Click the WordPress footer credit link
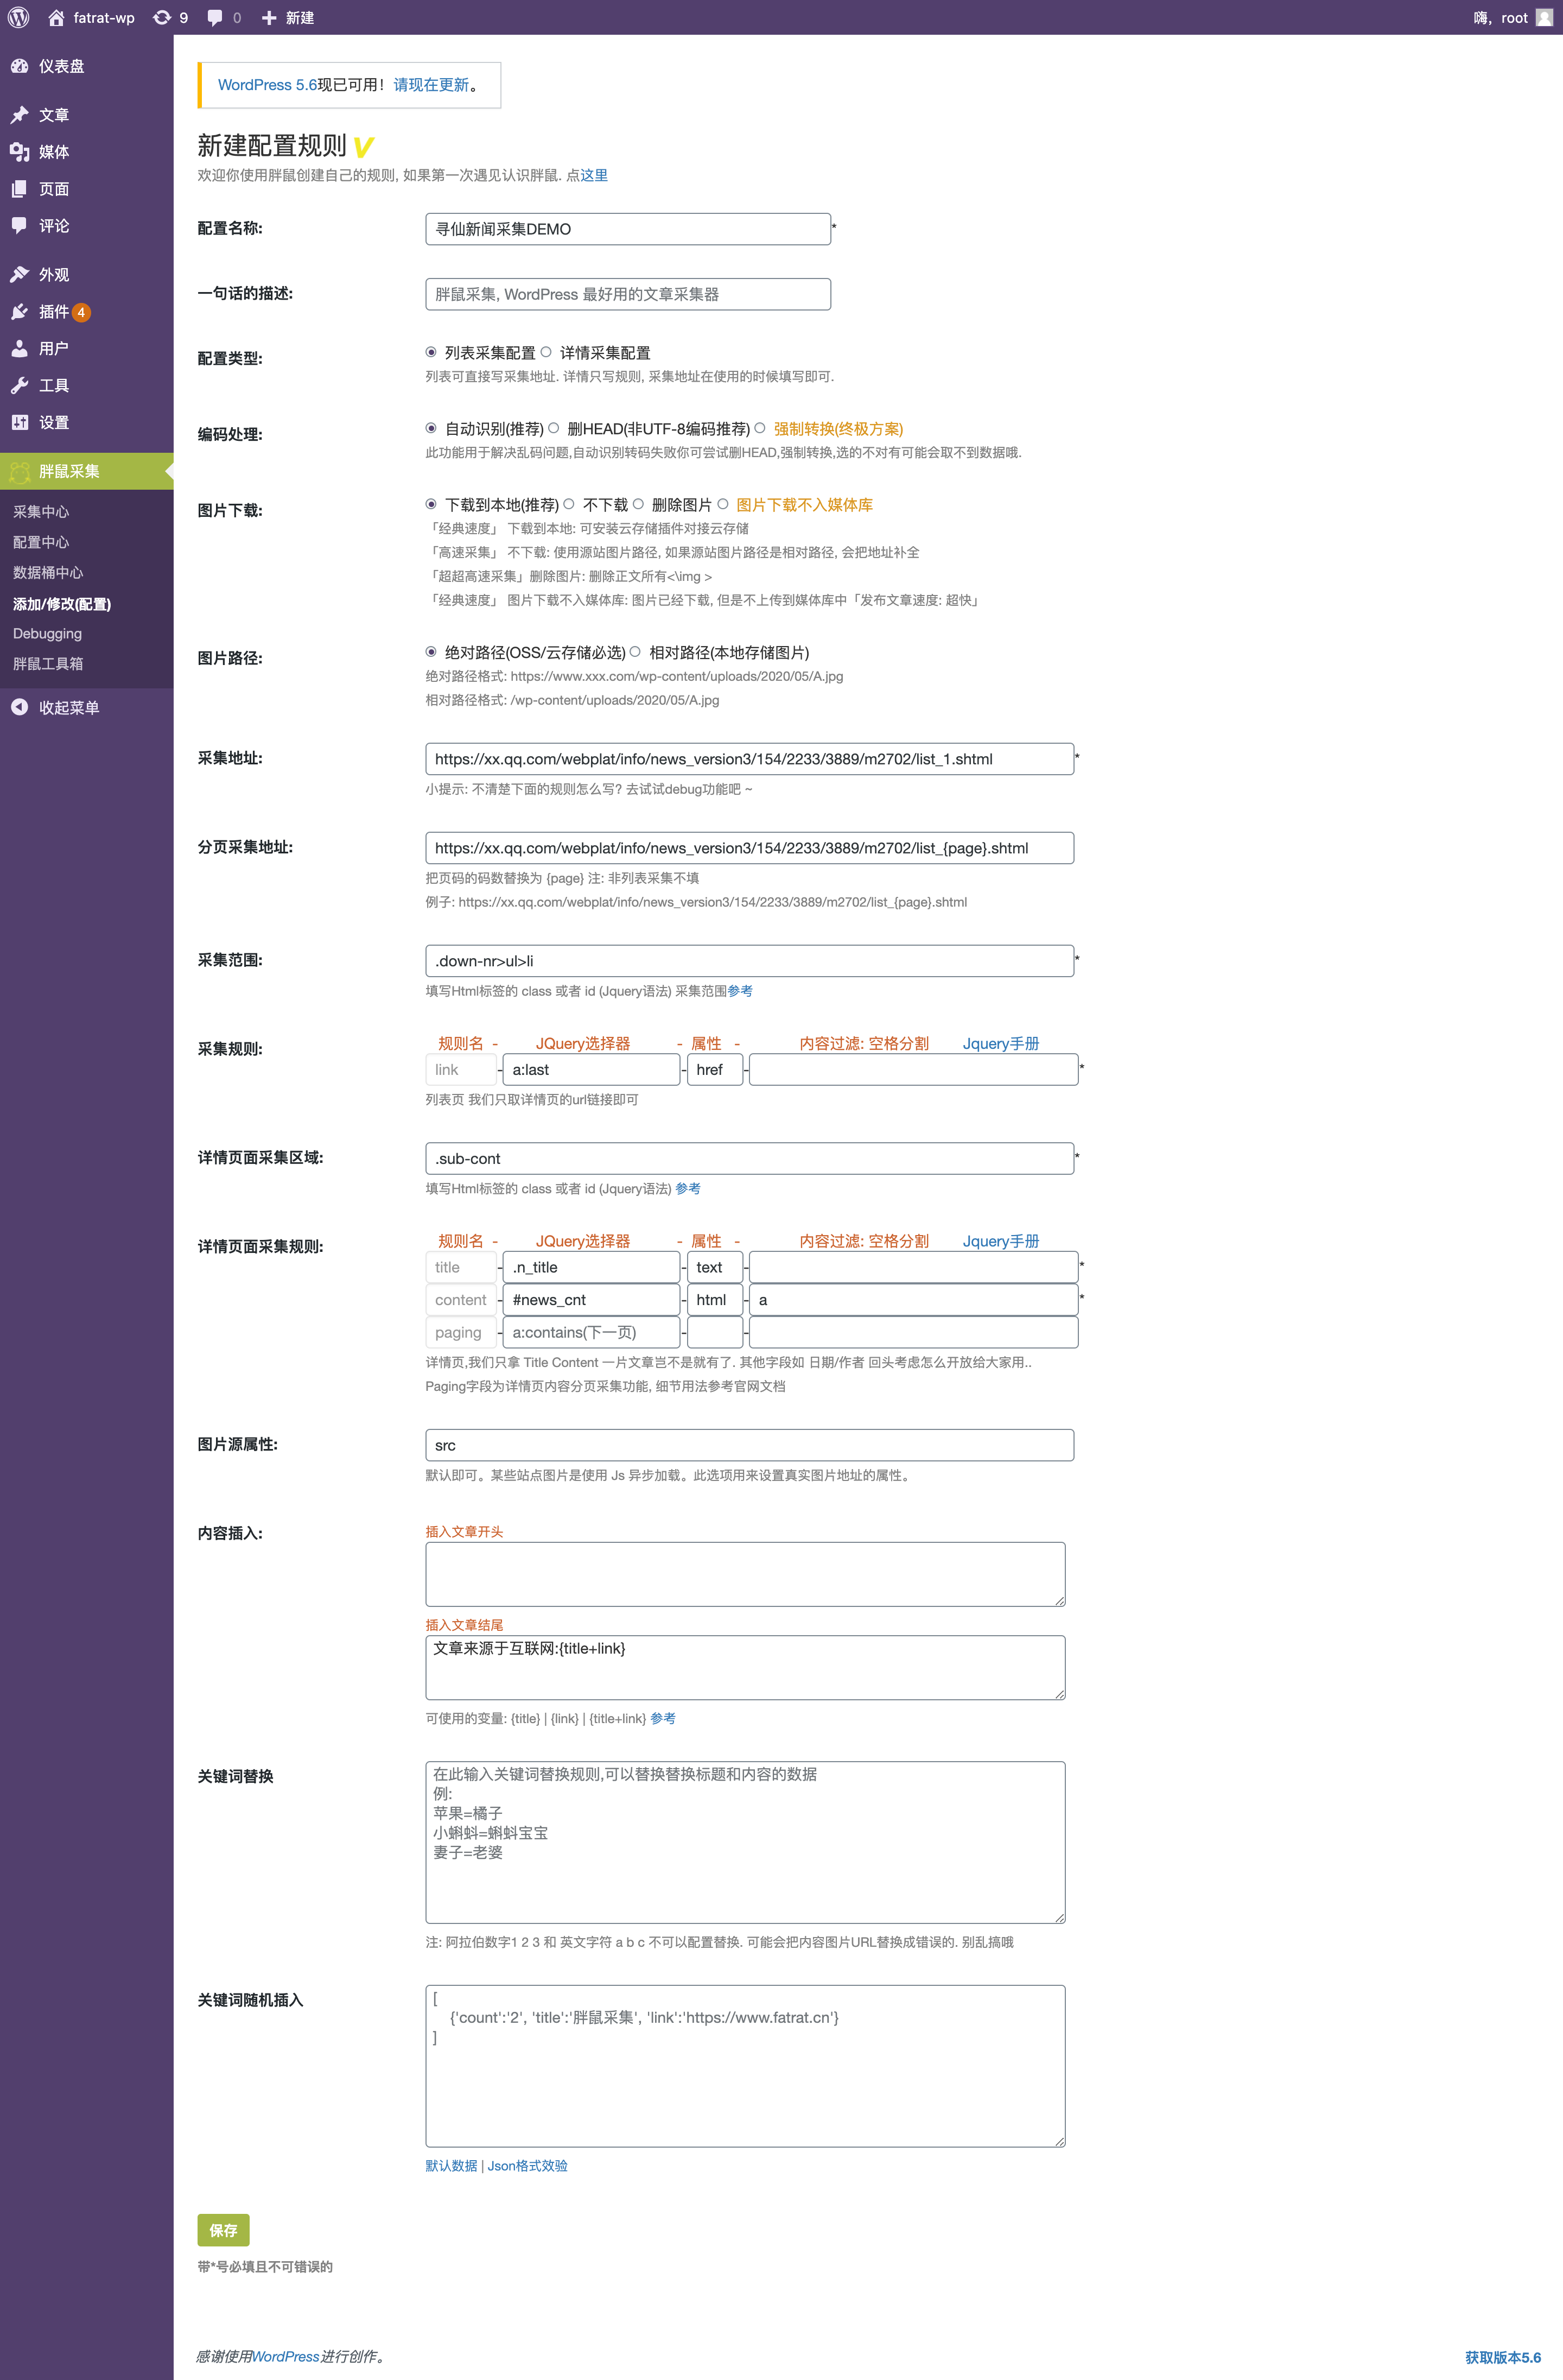 click(285, 2357)
